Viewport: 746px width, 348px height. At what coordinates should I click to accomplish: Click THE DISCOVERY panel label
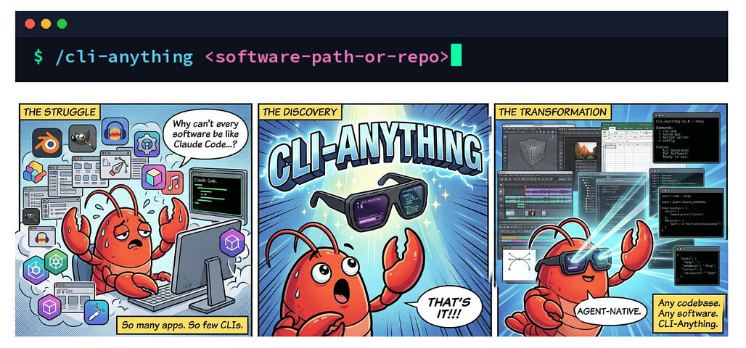coord(300,112)
